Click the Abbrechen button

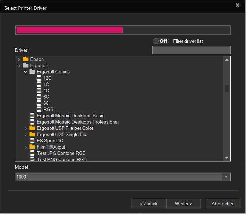(x=223, y=204)
